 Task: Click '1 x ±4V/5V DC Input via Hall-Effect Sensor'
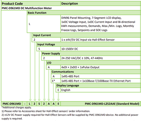(x=88, y=40)
